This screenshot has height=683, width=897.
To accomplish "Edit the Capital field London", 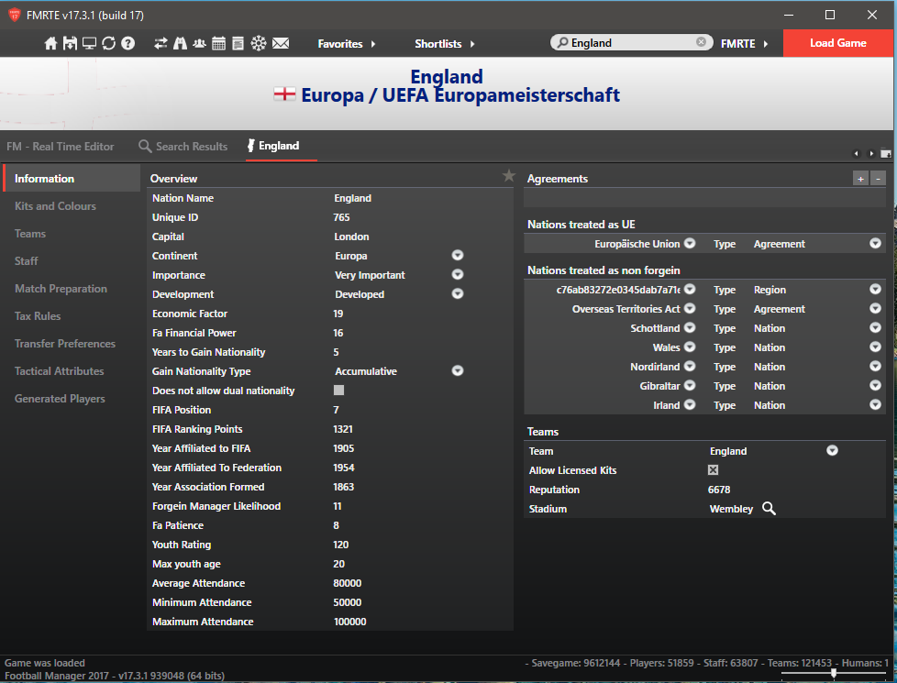I will point(352,237).
